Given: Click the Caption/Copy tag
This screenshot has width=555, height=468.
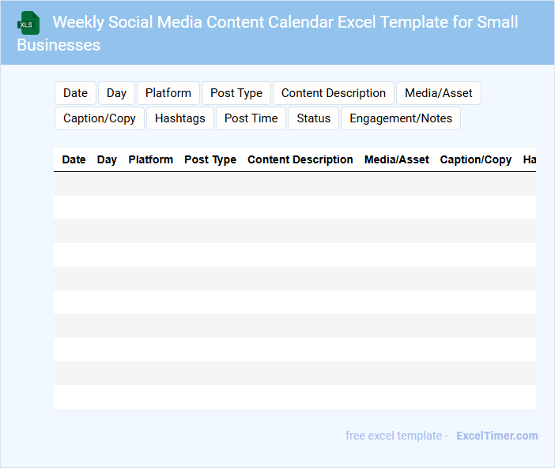Looking at the screenshot, I should [x=100, y=118].
